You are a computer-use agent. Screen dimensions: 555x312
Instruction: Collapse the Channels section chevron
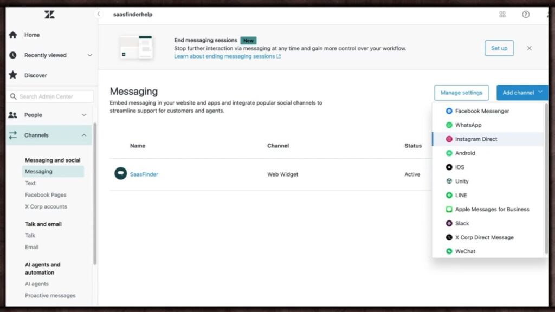(x=84, y=135)
